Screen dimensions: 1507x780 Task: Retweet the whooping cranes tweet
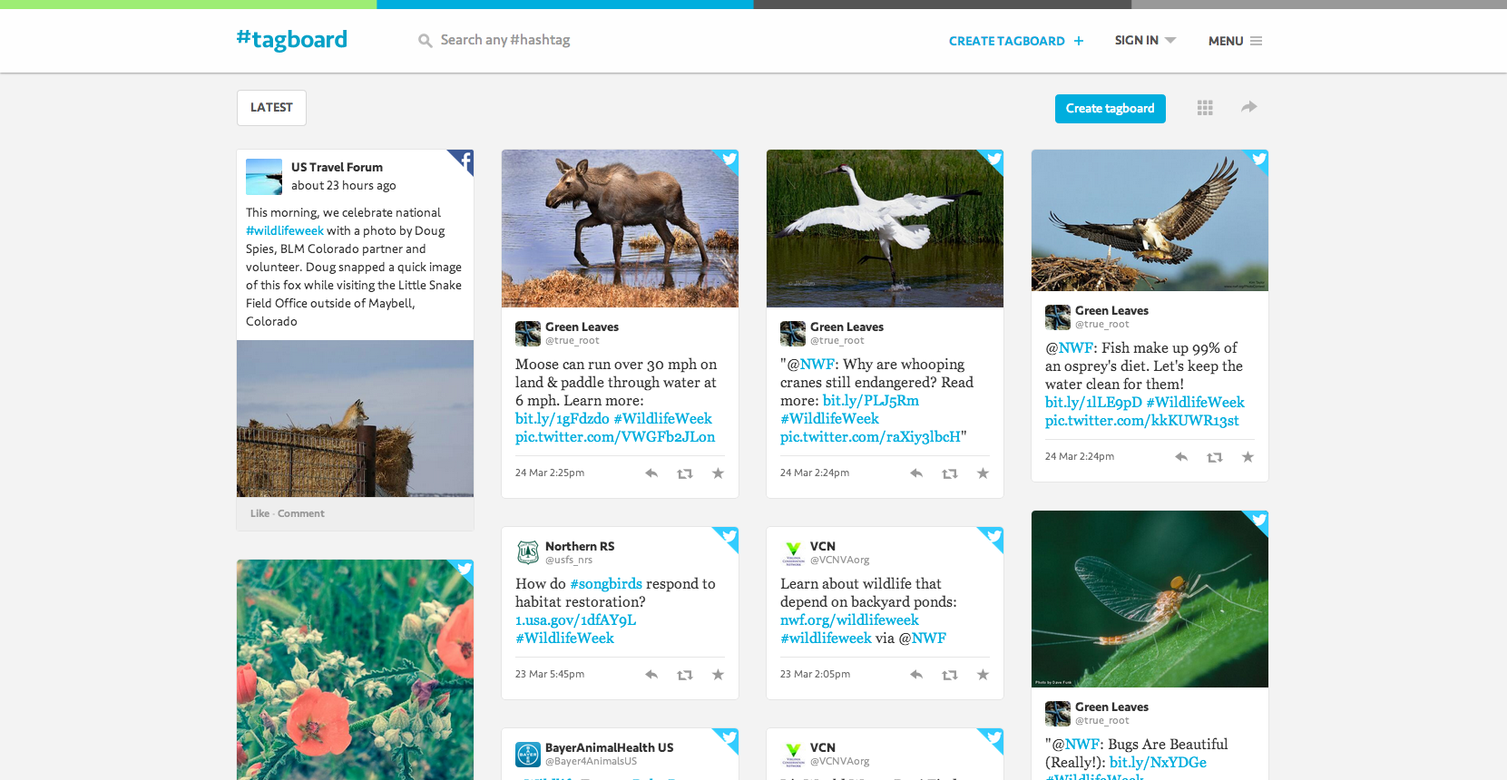950,473
